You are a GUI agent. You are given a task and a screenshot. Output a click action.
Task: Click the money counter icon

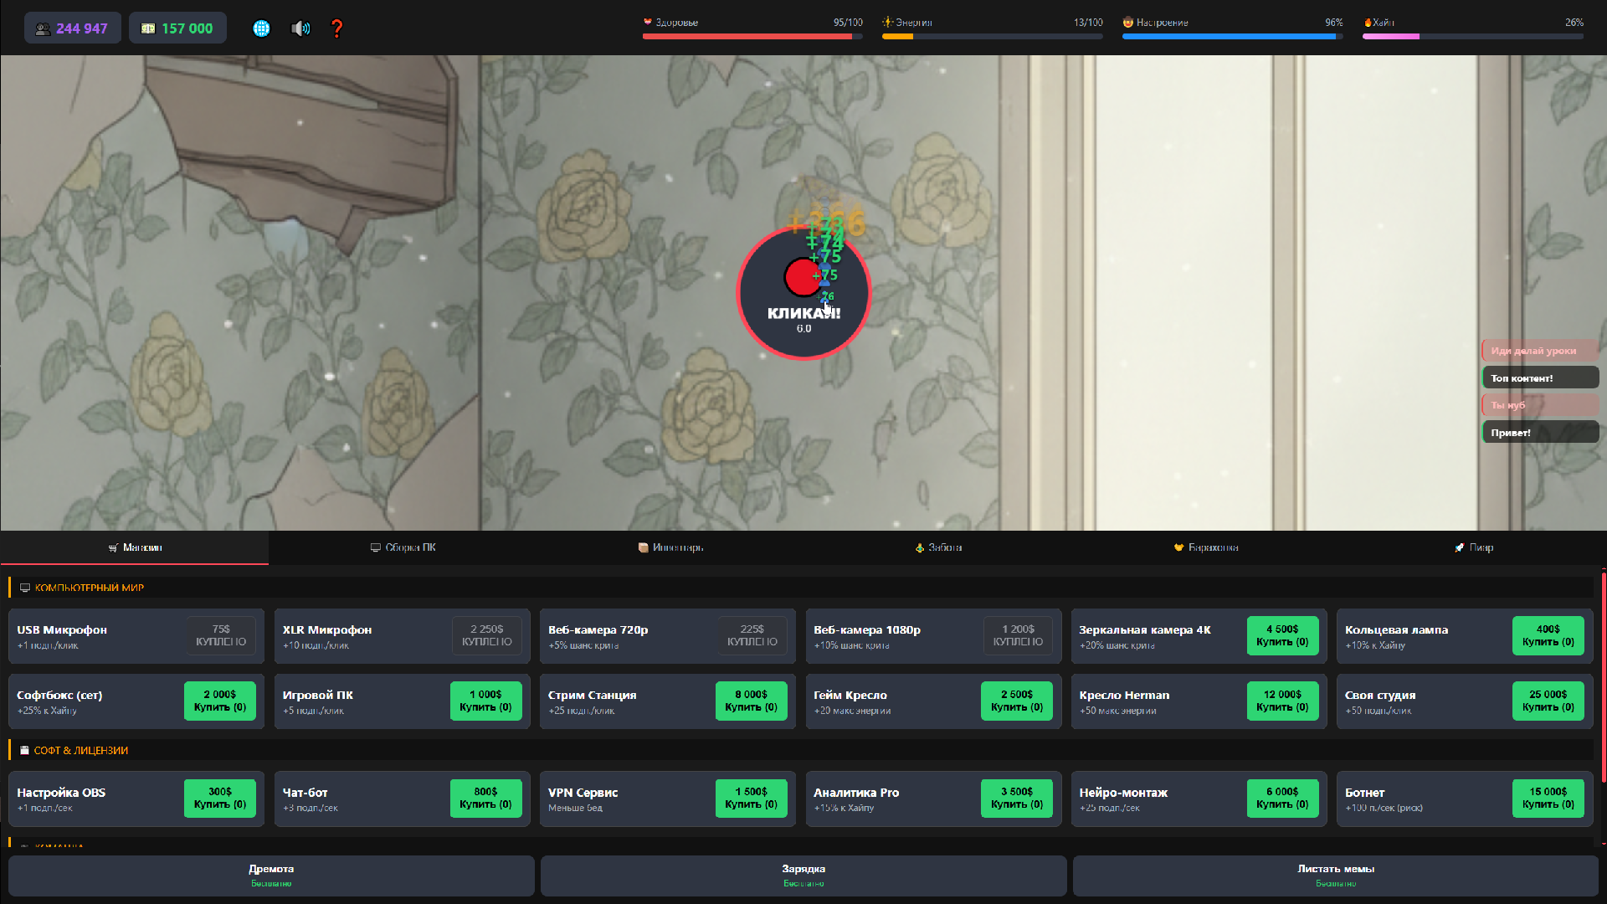[148, 28]
